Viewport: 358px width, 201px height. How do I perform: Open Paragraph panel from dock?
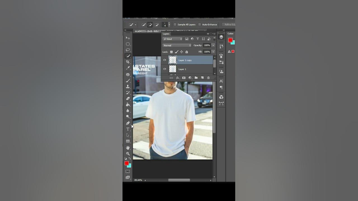click(x=221, y=88)
